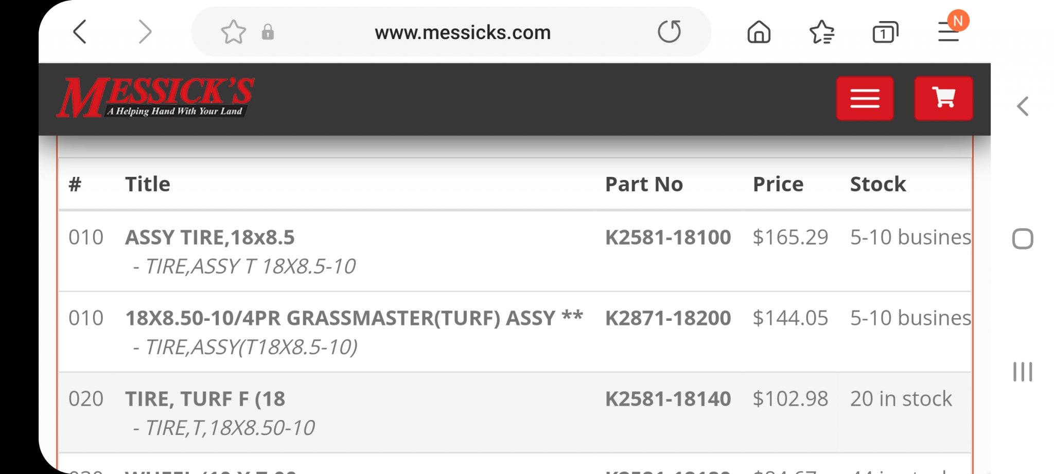Open the red shopping cart button
Image resolution: width=1054 pixels, height=474 pixels.
(x=943, y=98)
